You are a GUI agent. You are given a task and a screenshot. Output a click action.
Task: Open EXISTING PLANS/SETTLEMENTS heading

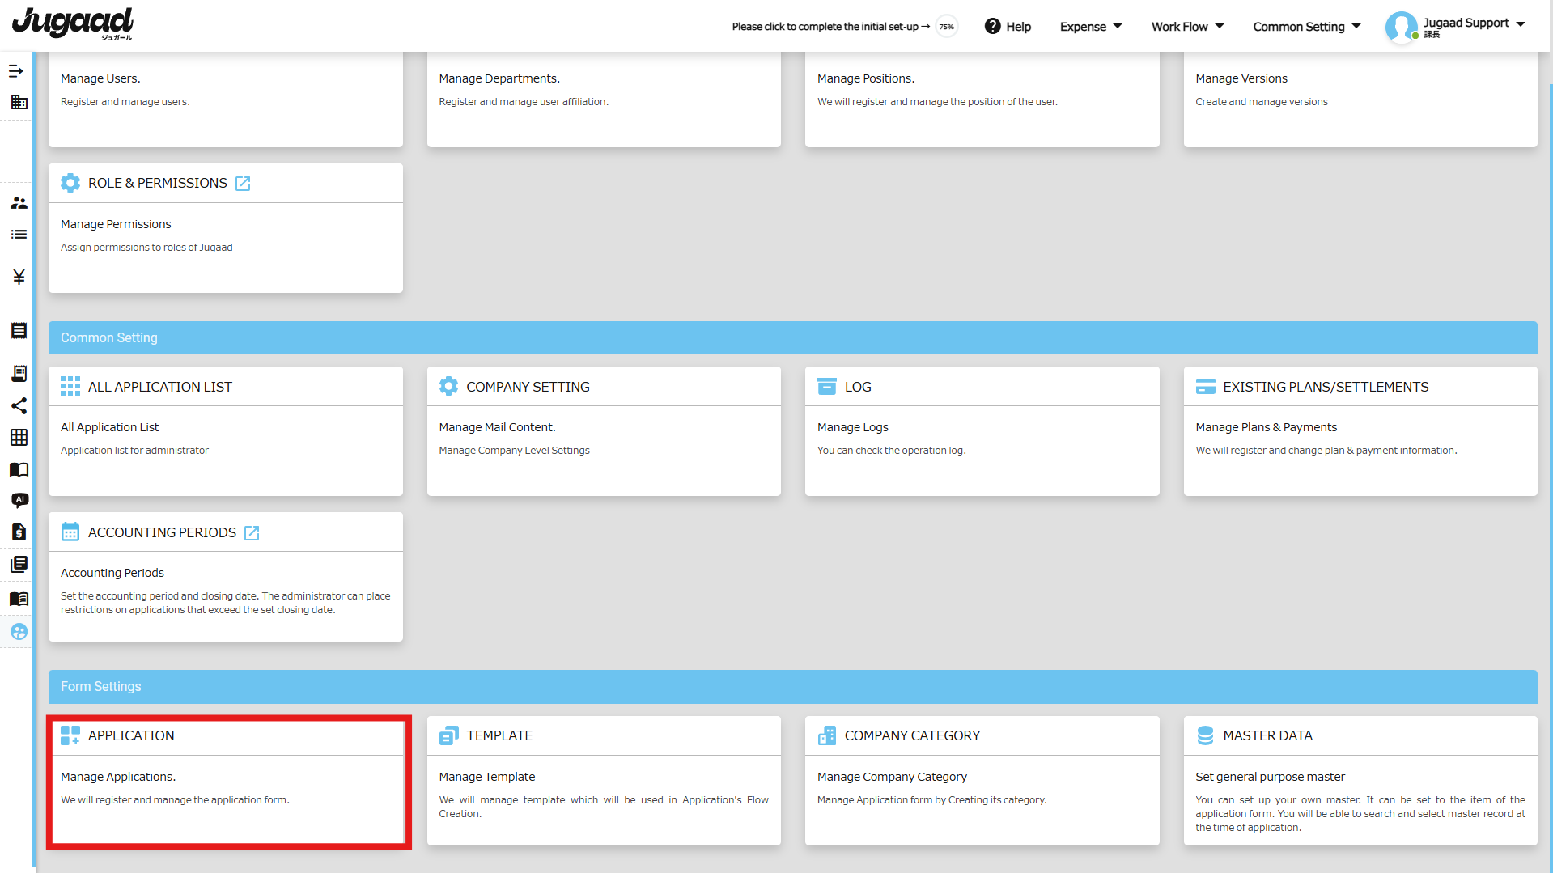click(1326, 387)
